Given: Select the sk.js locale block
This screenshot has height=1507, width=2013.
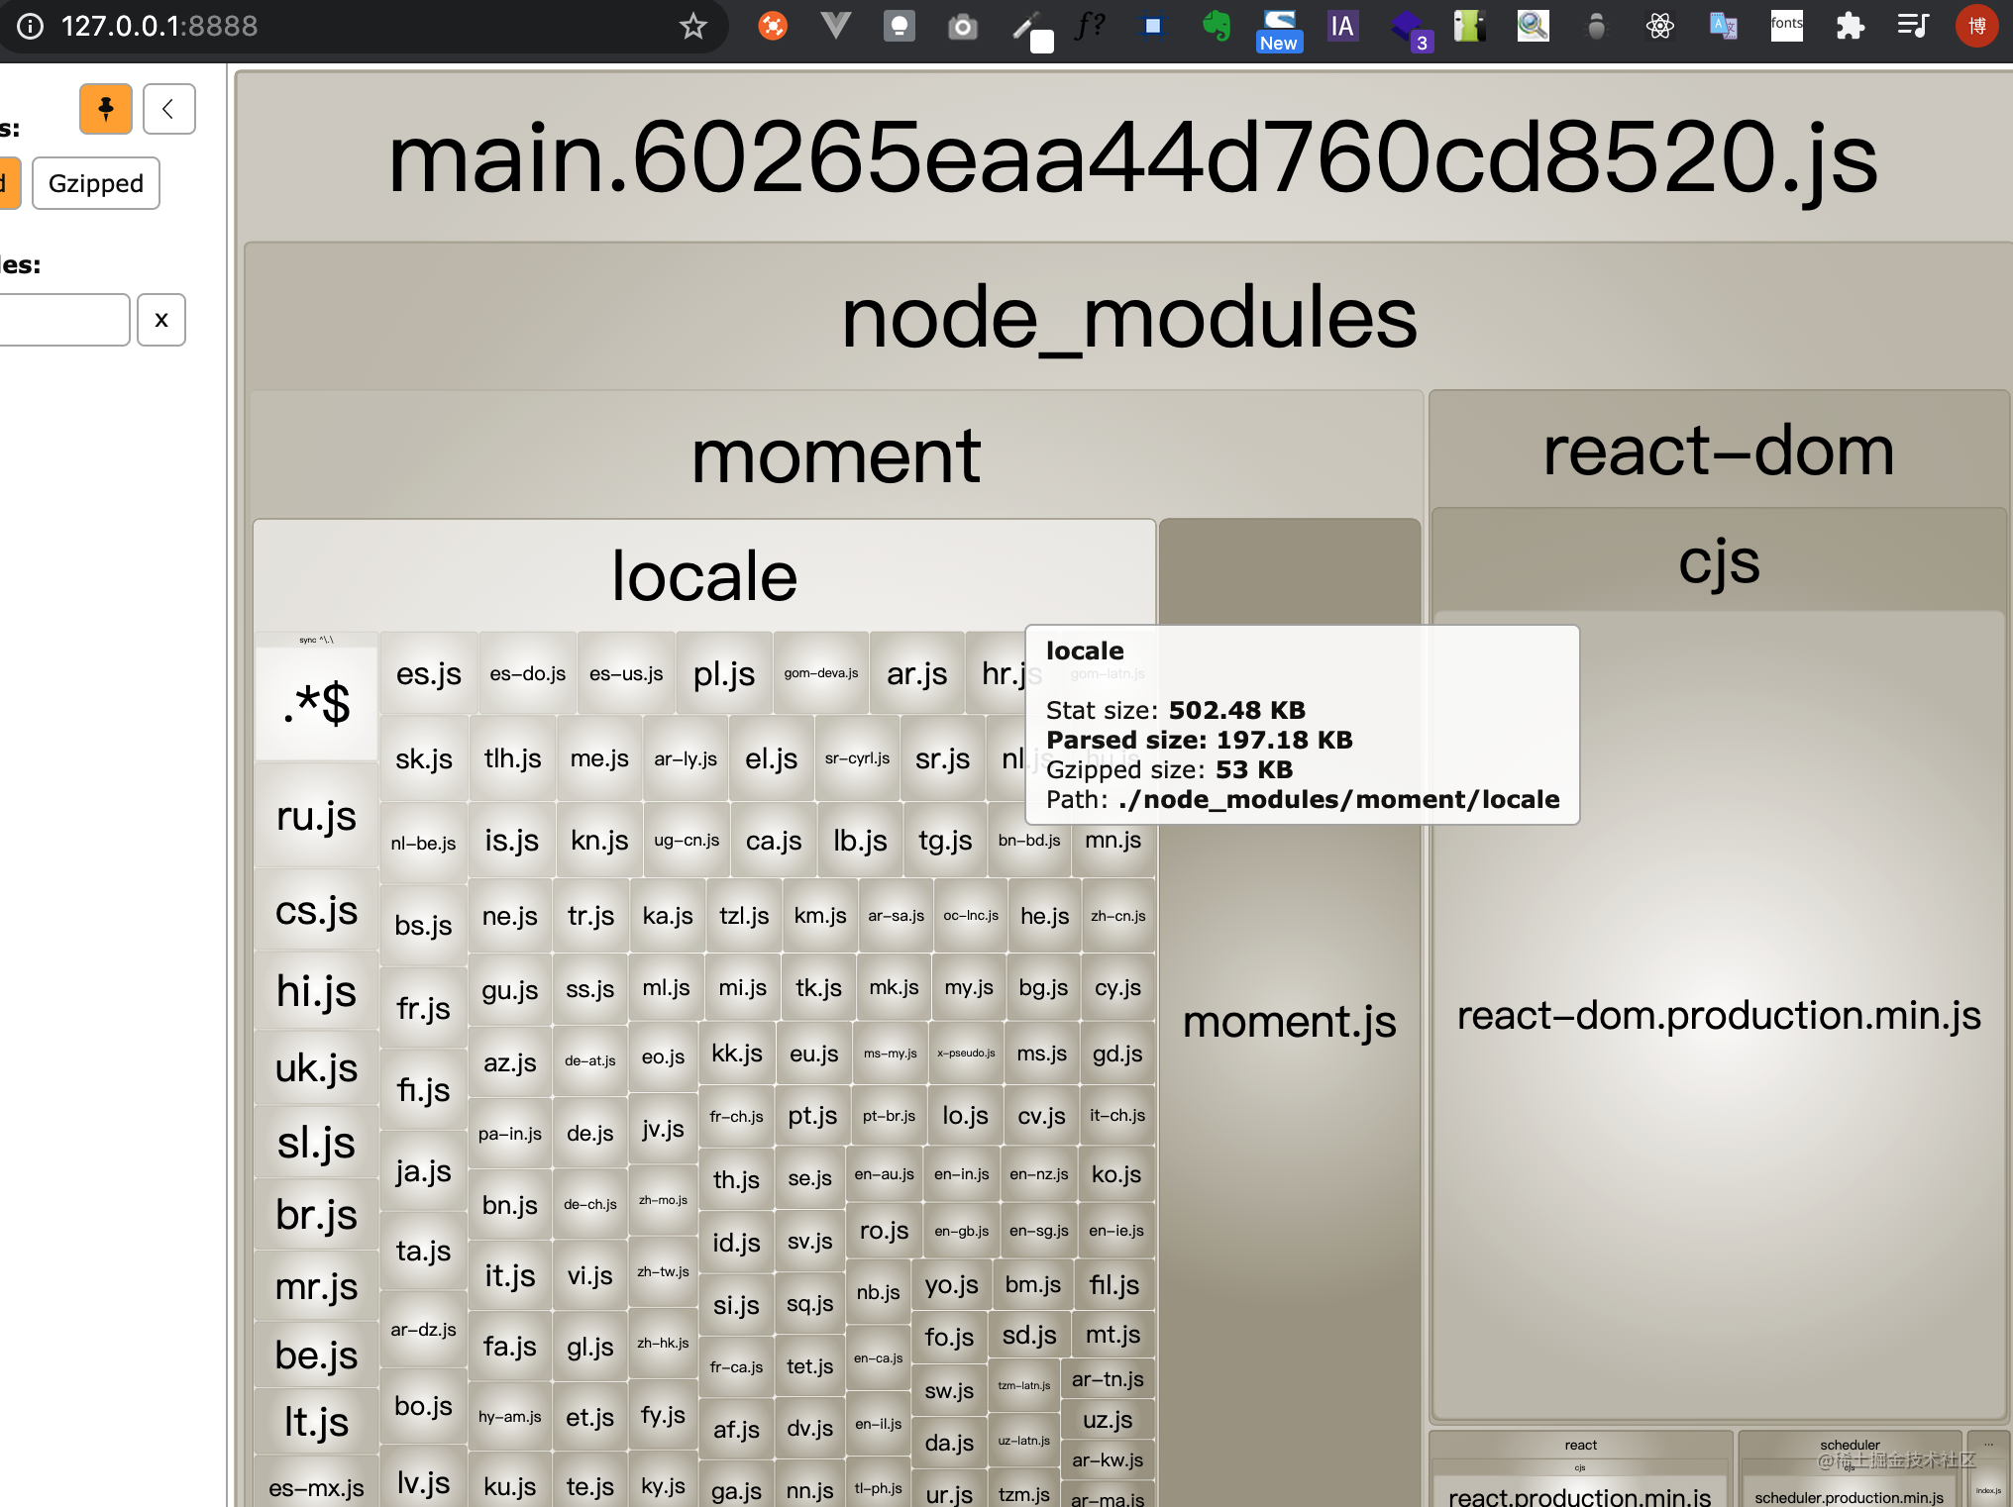Looking at the screenshot, I should [x=424, y=759].
